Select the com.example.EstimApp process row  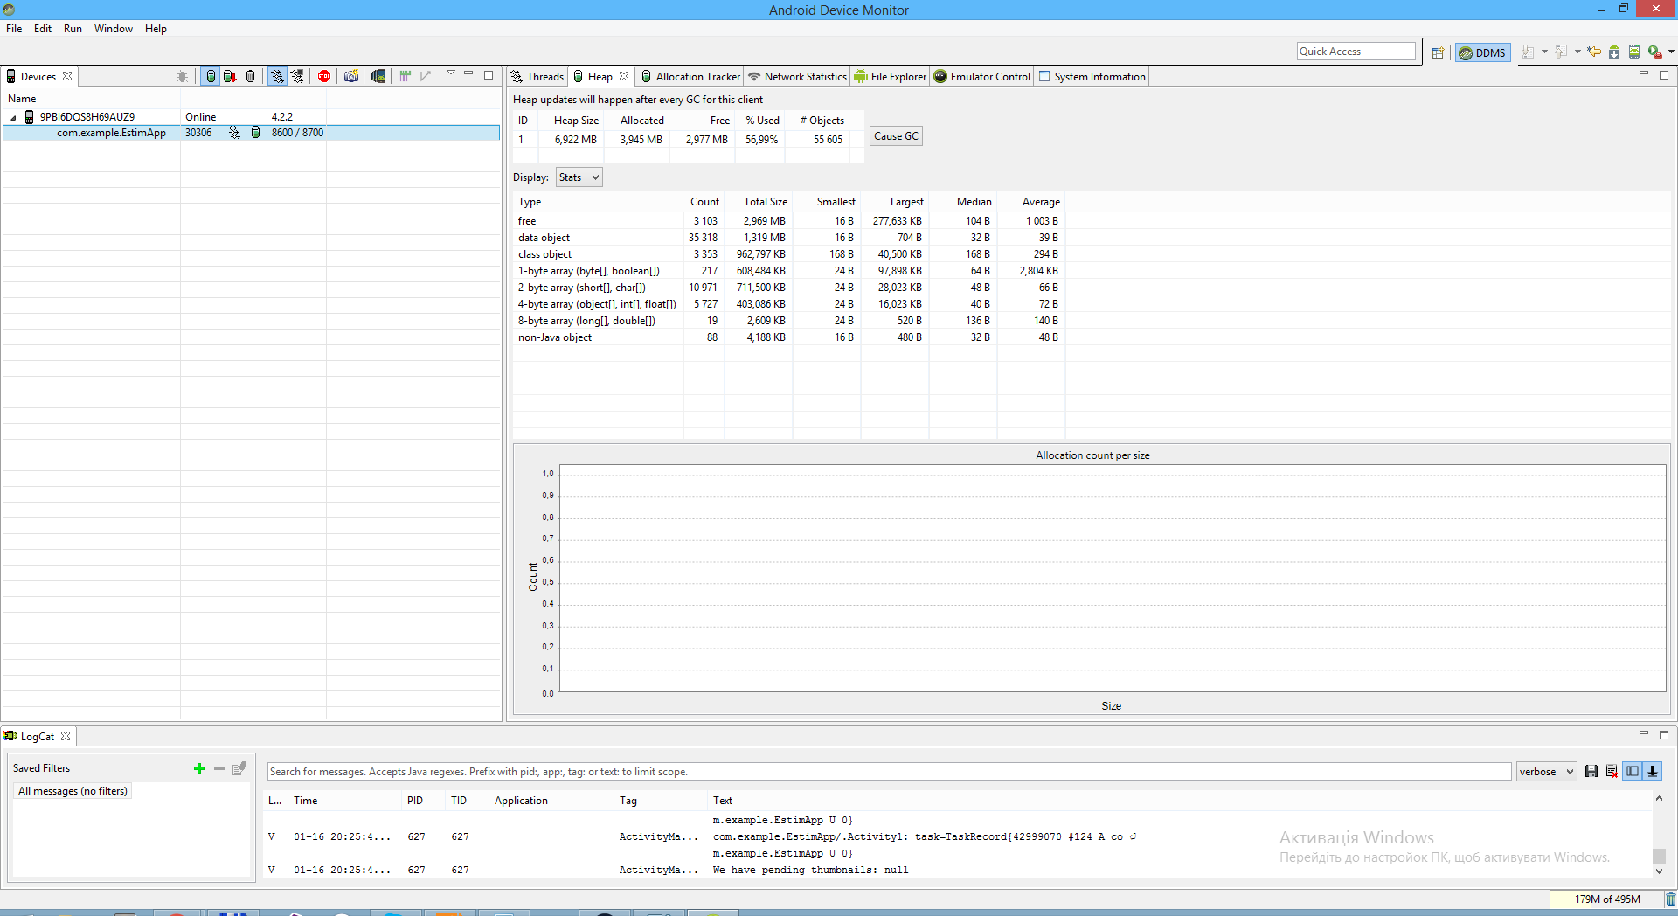coord(252,133)
